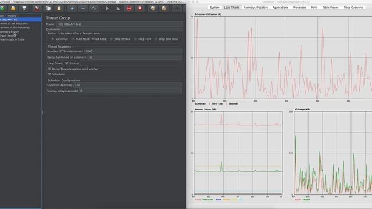Image resolution: width=372 pixels, height=209 pixels.
Task: Click the Cut scissors icon
Action: pyautogui.click(x=37, y=9)
